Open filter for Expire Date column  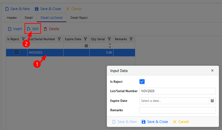(85, 39)
